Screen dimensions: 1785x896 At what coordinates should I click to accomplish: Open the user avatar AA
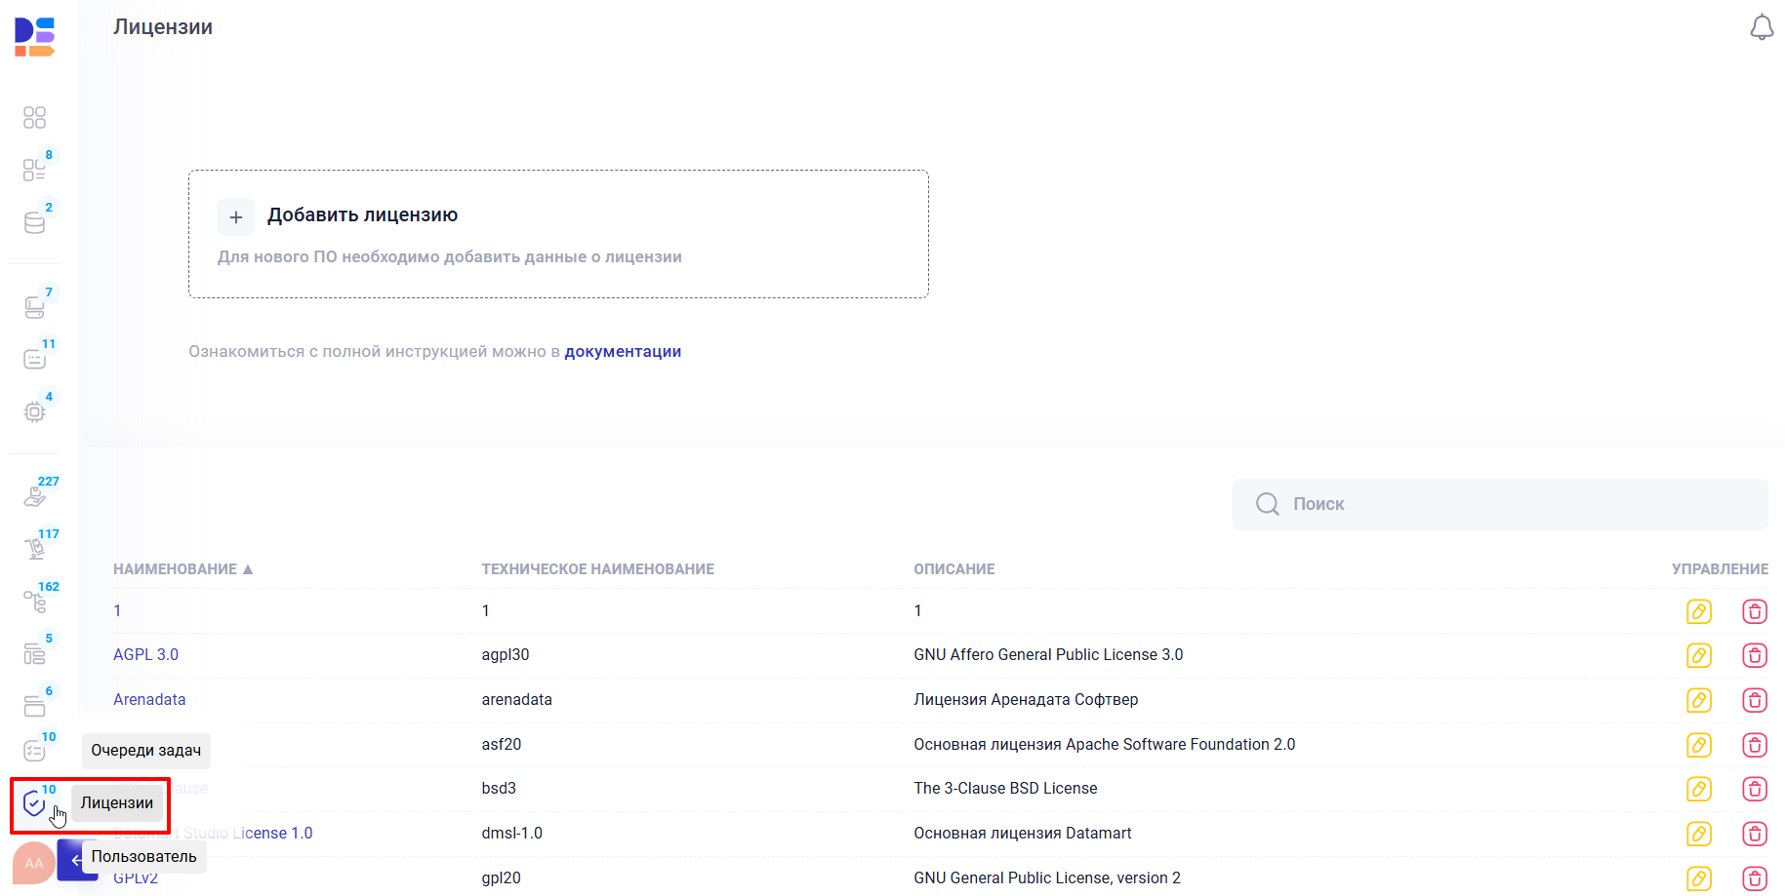tap(33, 863)
